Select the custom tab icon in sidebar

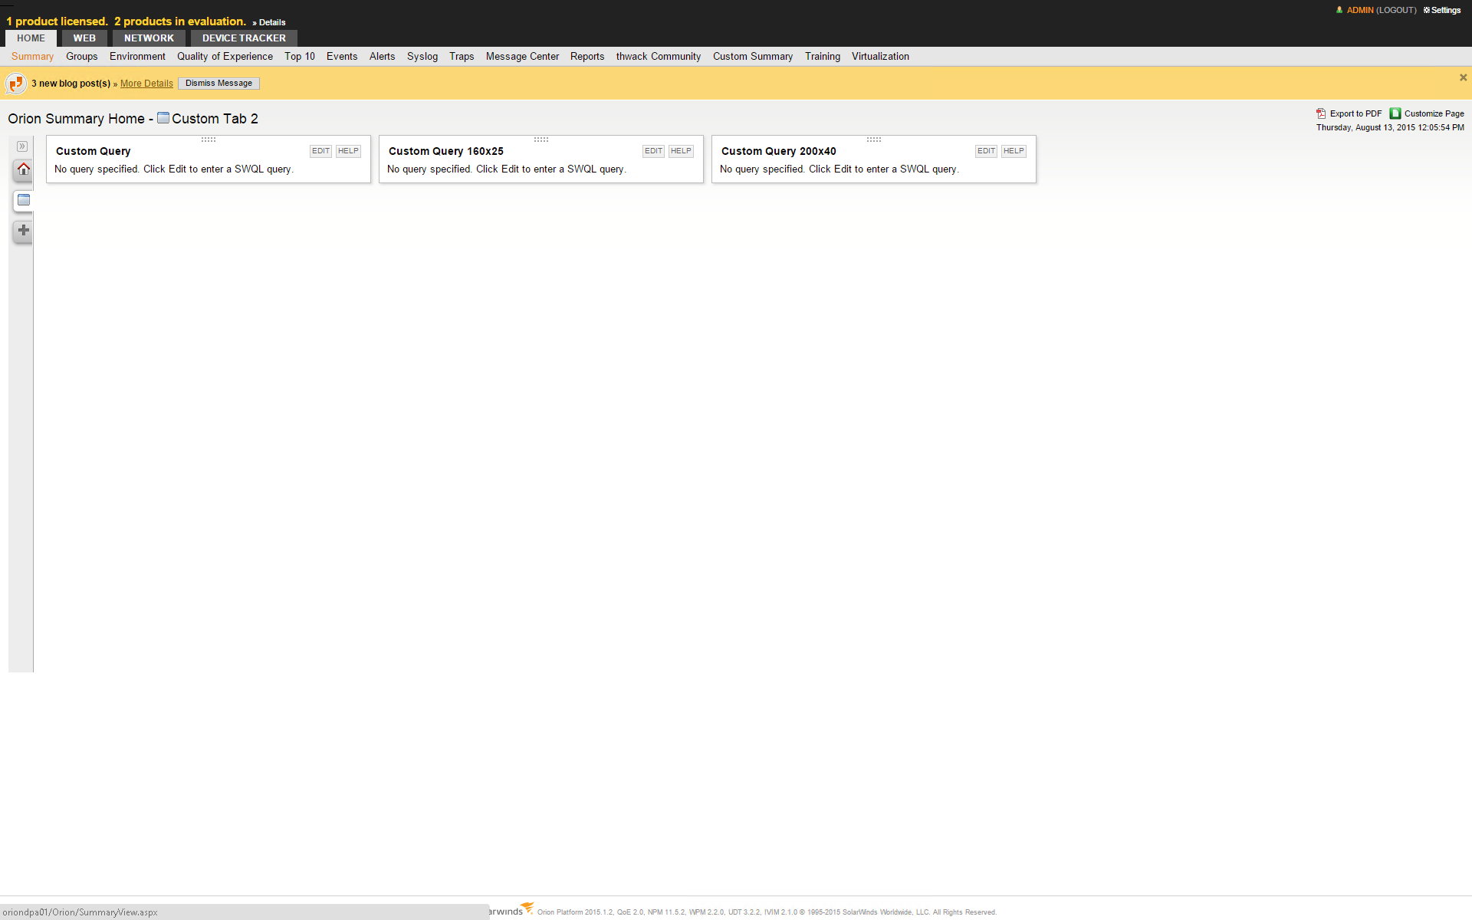(23, 200)
